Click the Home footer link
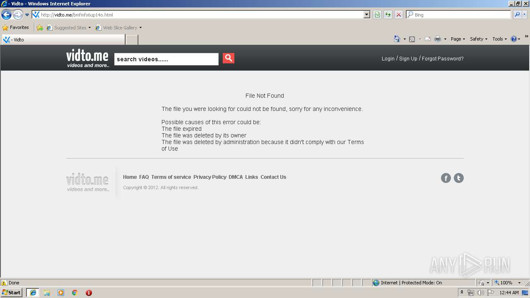The width and height of the screenshot is (530, 298). 130,177
